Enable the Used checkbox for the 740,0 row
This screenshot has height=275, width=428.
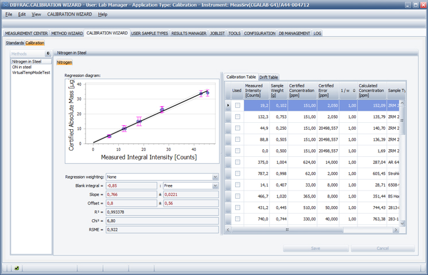pyautogui.click(x=238, y=219)
